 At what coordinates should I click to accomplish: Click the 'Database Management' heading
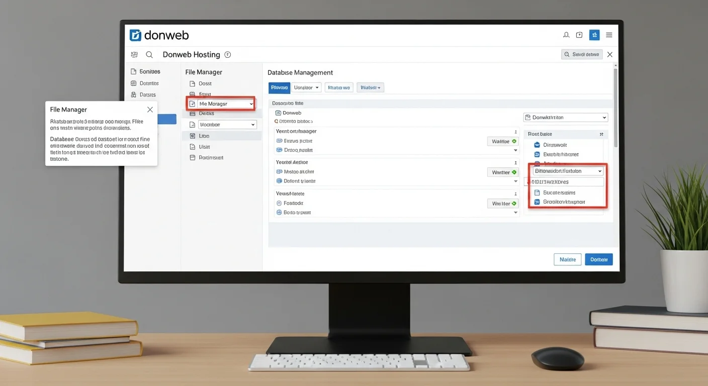(x=300, y=72)
